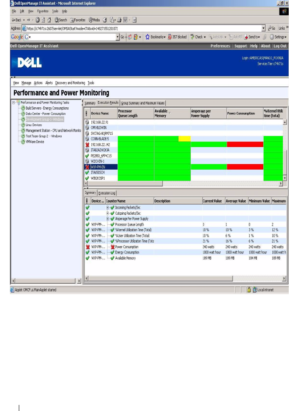Select Data Center - Power Consumption task

[x=46, y=114]
